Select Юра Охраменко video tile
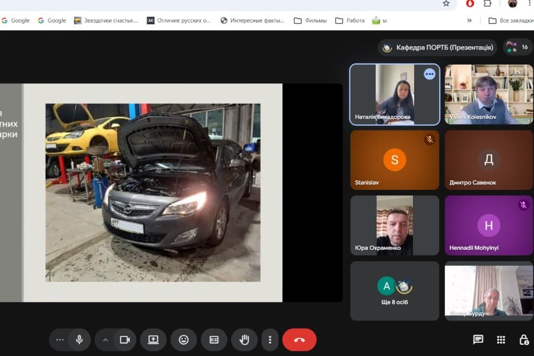This screenshot has height=356, width=534. tap(395, 225)
